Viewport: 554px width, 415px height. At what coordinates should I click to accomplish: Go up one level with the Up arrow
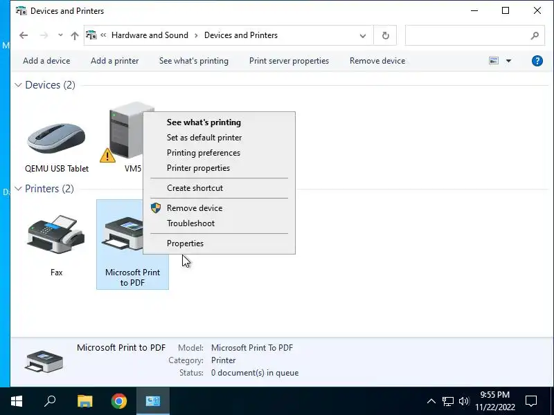pyautogui.click(x=75, y=35)
